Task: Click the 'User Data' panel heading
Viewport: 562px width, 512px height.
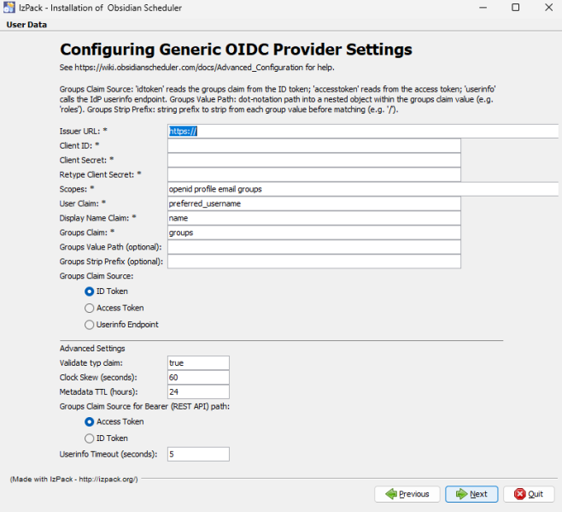Action: tap(26, 25)
